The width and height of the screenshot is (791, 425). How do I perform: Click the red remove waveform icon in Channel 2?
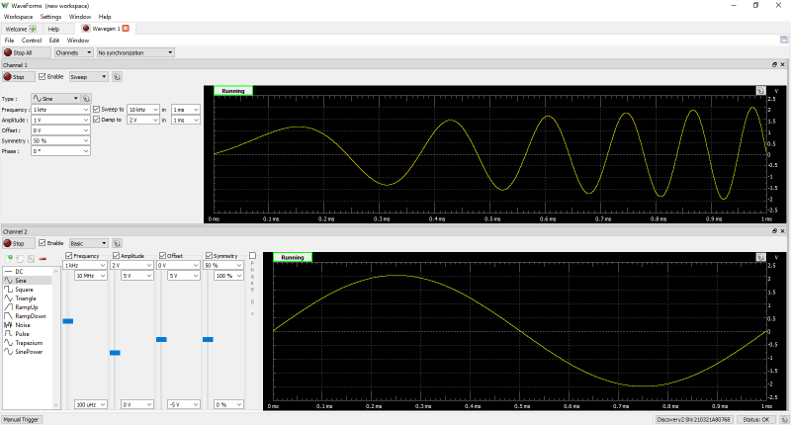[x=44, y=257]
